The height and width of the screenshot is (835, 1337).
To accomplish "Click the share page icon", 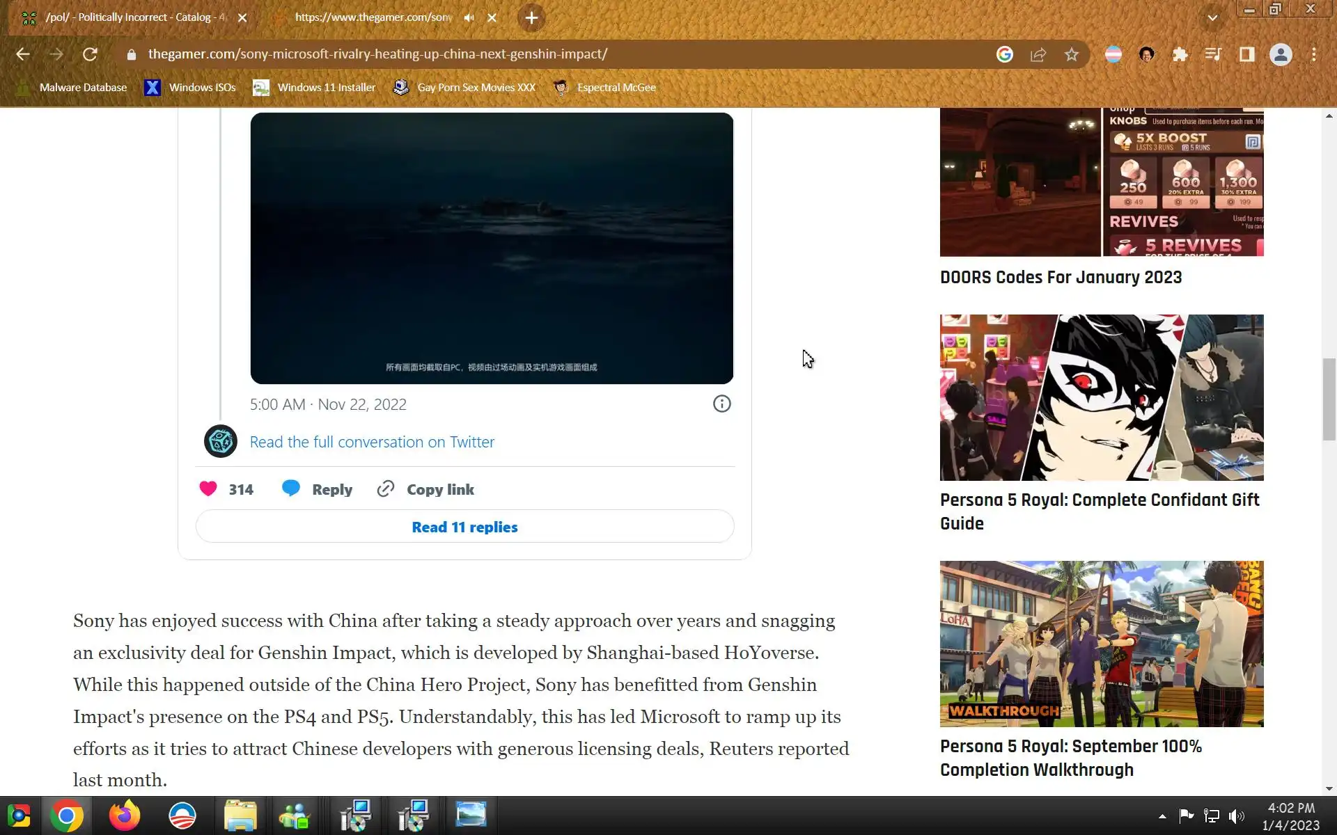I will [1038, 54].
